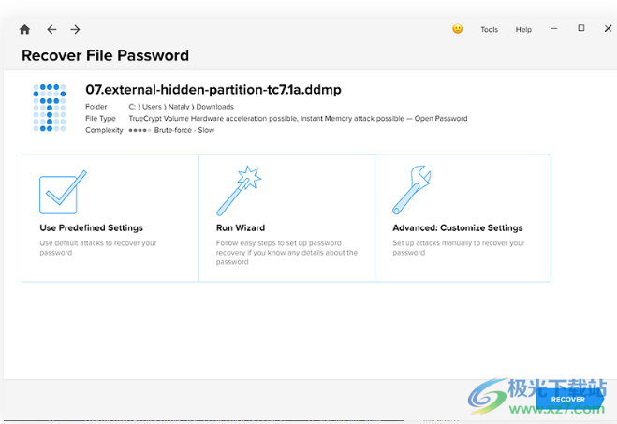The image size is (617, 424).
Task: Click the wrench Customize Settings icon
Action: click(x=412, y=190)
